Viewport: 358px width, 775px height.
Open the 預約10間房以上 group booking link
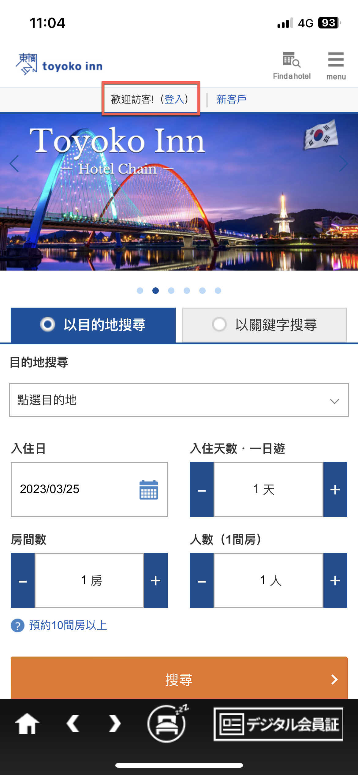click(68, 625)
